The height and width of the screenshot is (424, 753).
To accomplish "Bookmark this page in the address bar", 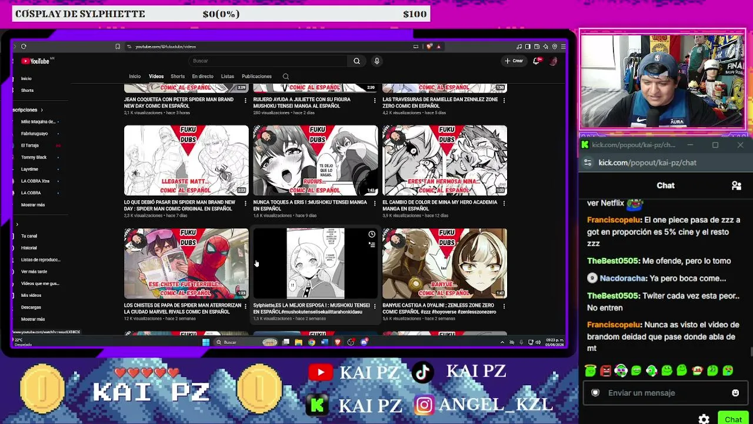I will pyautogui.click(x=118, y=47).
